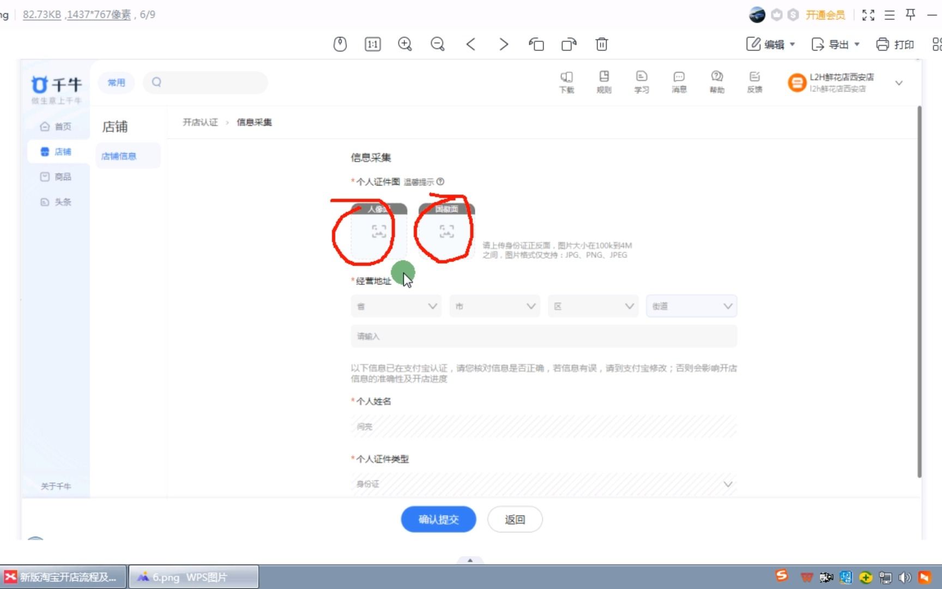This screenshot has width=942, height=589.
Task: Zoom in on the image
Action: [x=405, y=44]
